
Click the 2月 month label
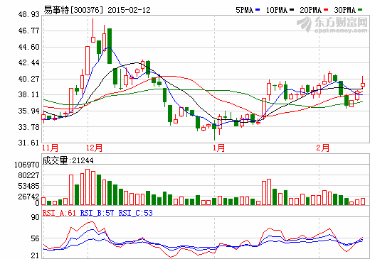coord(323,148)
